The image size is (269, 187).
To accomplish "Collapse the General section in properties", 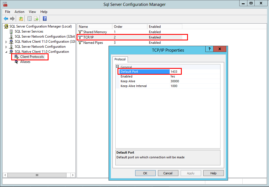I will point(118,67).
